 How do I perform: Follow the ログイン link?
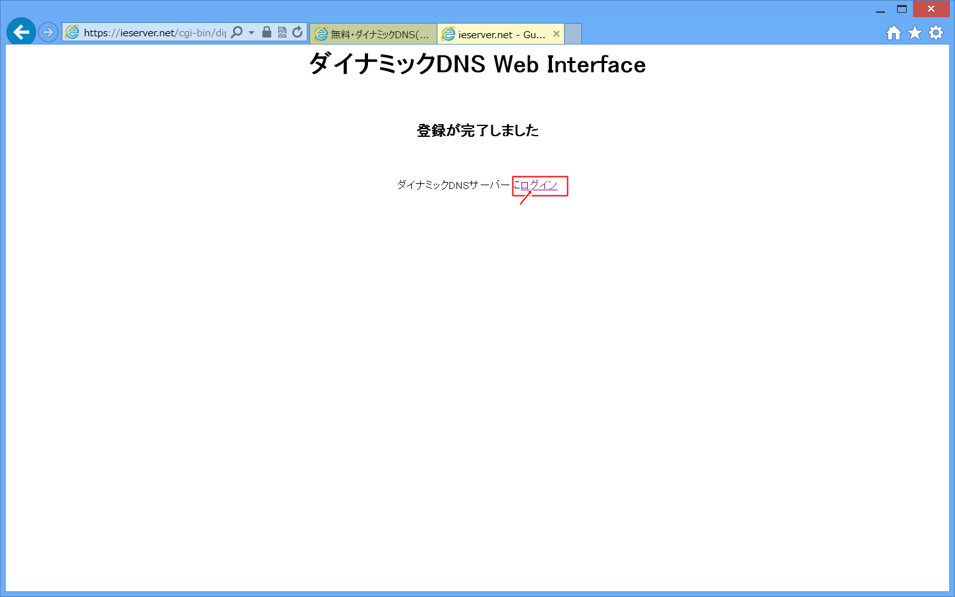coord(538,185)
